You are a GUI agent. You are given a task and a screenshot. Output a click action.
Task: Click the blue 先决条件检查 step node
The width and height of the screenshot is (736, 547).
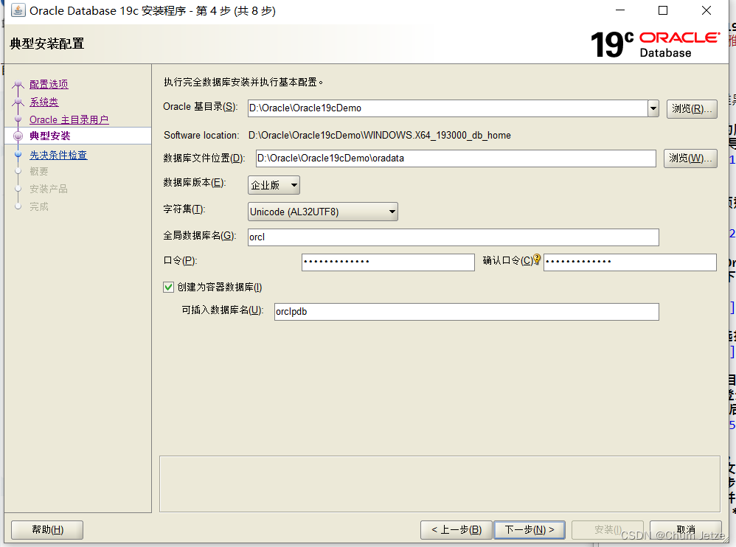coord(17,153)
